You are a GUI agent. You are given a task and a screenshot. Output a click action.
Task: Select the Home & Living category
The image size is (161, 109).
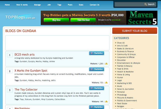124,75
